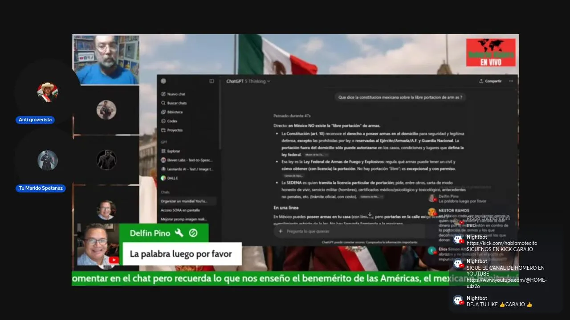Image resolution: width=570 pixels, height=320 pixels.
Task: Open the kick.com/hablamotecito link
Action: (x=502, y=243)
